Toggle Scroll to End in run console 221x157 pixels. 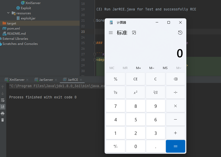[x=3, y=107]
